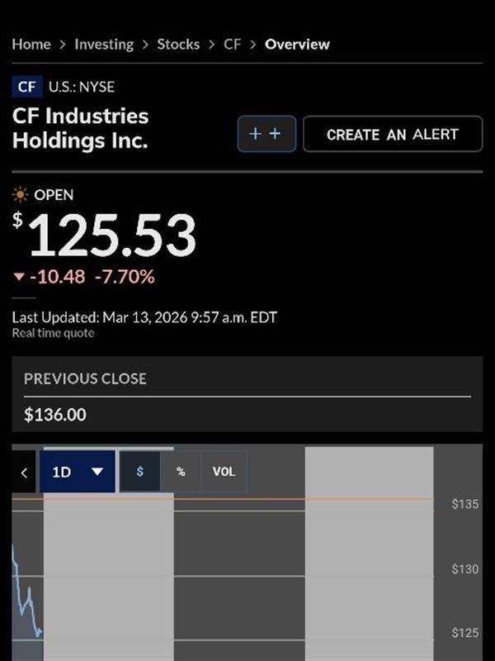Click the red down-triangle change indicator
Image resolution: width=495 pixels, height=661 pixels.
(x=20, y=277)
